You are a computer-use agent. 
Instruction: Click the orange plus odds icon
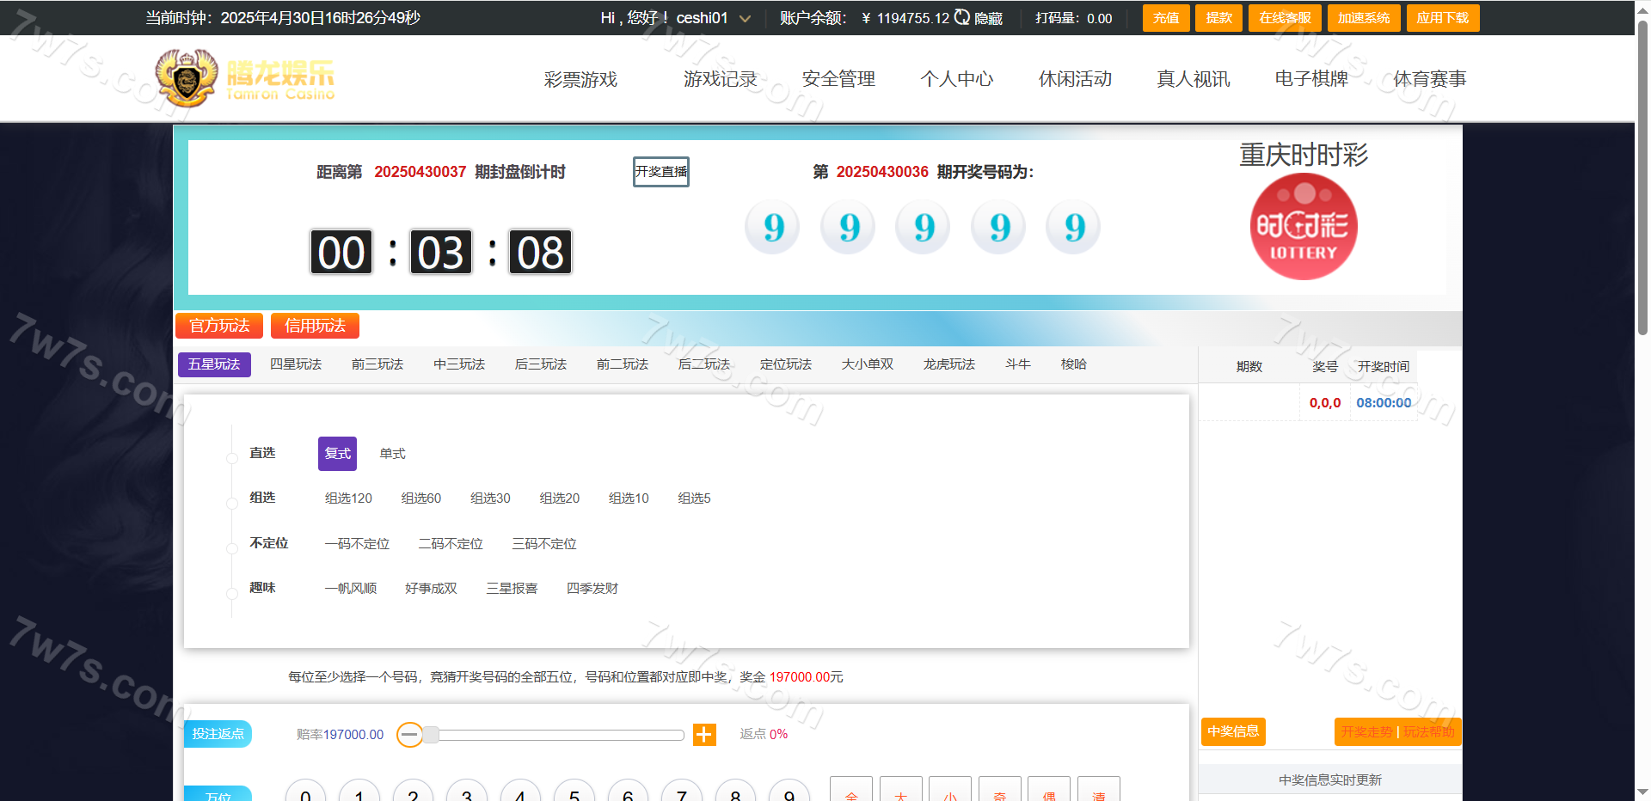704,735
